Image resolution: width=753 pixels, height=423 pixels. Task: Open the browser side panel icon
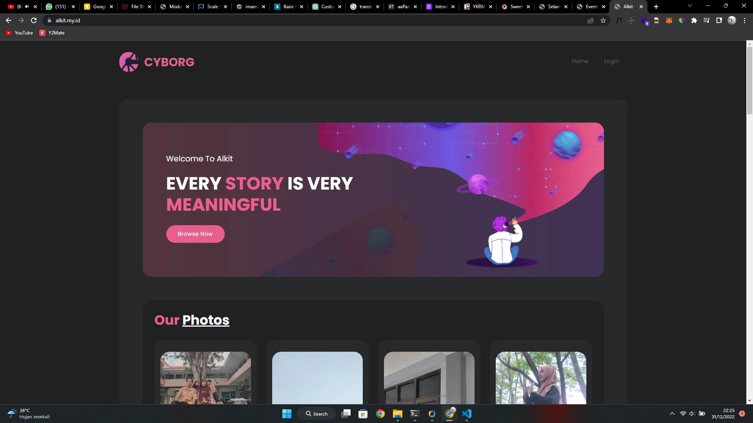[x=719, y=20]
